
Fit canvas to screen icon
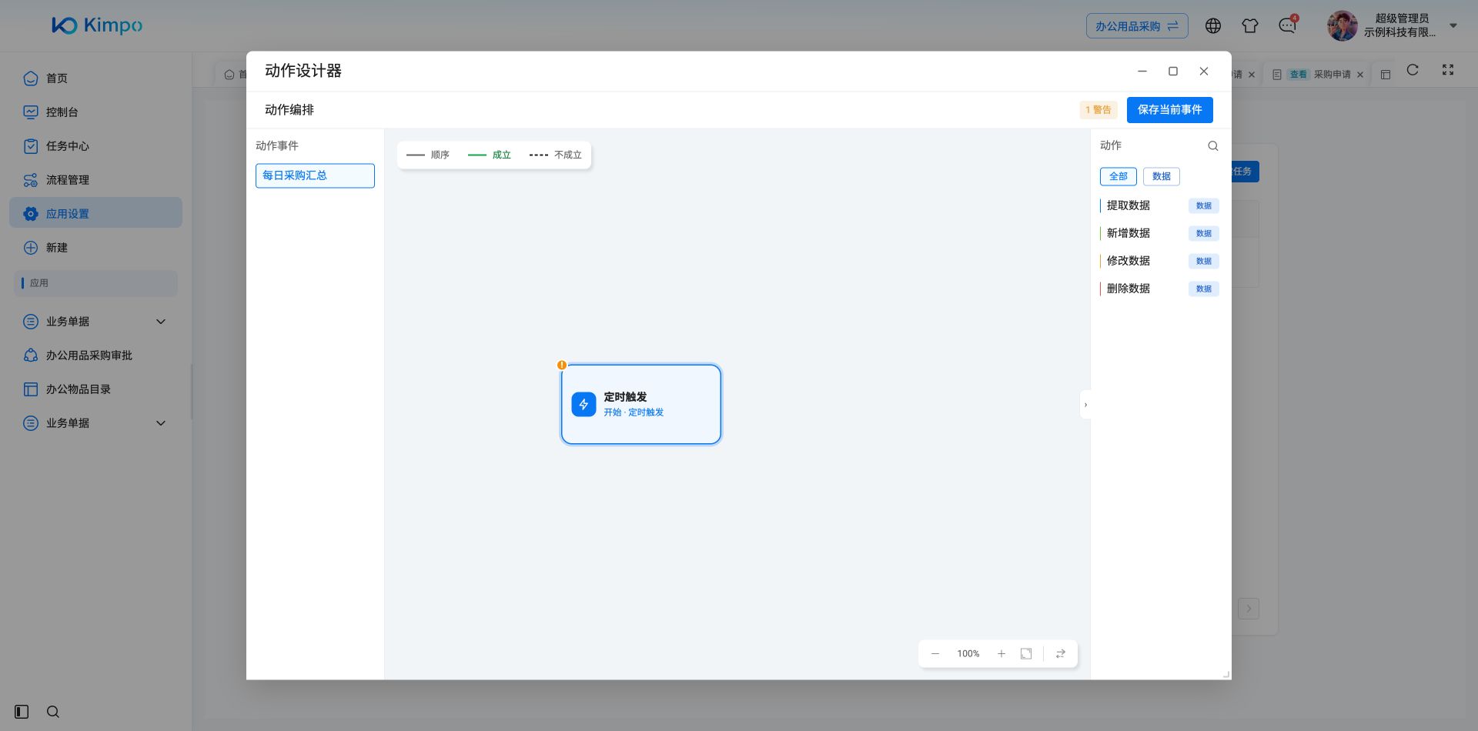pyautogui.click(x=1026, y=654)
